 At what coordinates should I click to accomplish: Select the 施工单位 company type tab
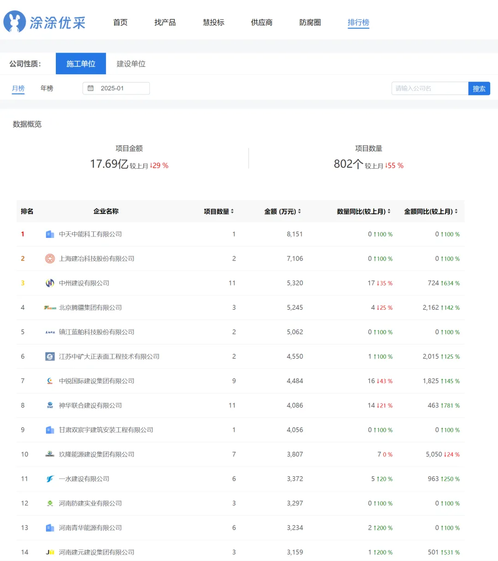[81, 64]
